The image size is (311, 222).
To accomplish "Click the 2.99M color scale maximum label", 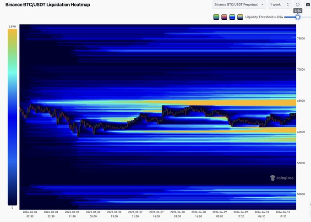I will [12, 27].
